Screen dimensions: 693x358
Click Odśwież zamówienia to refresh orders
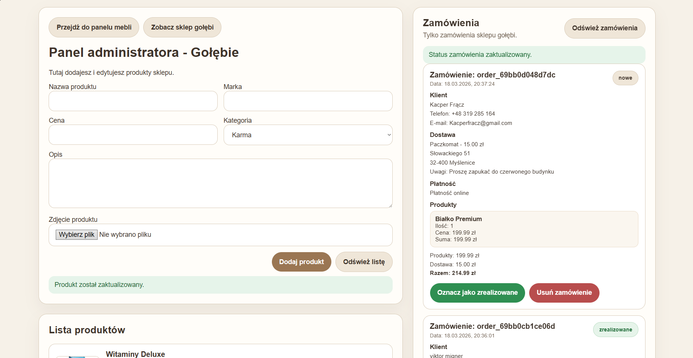[604, 28]
